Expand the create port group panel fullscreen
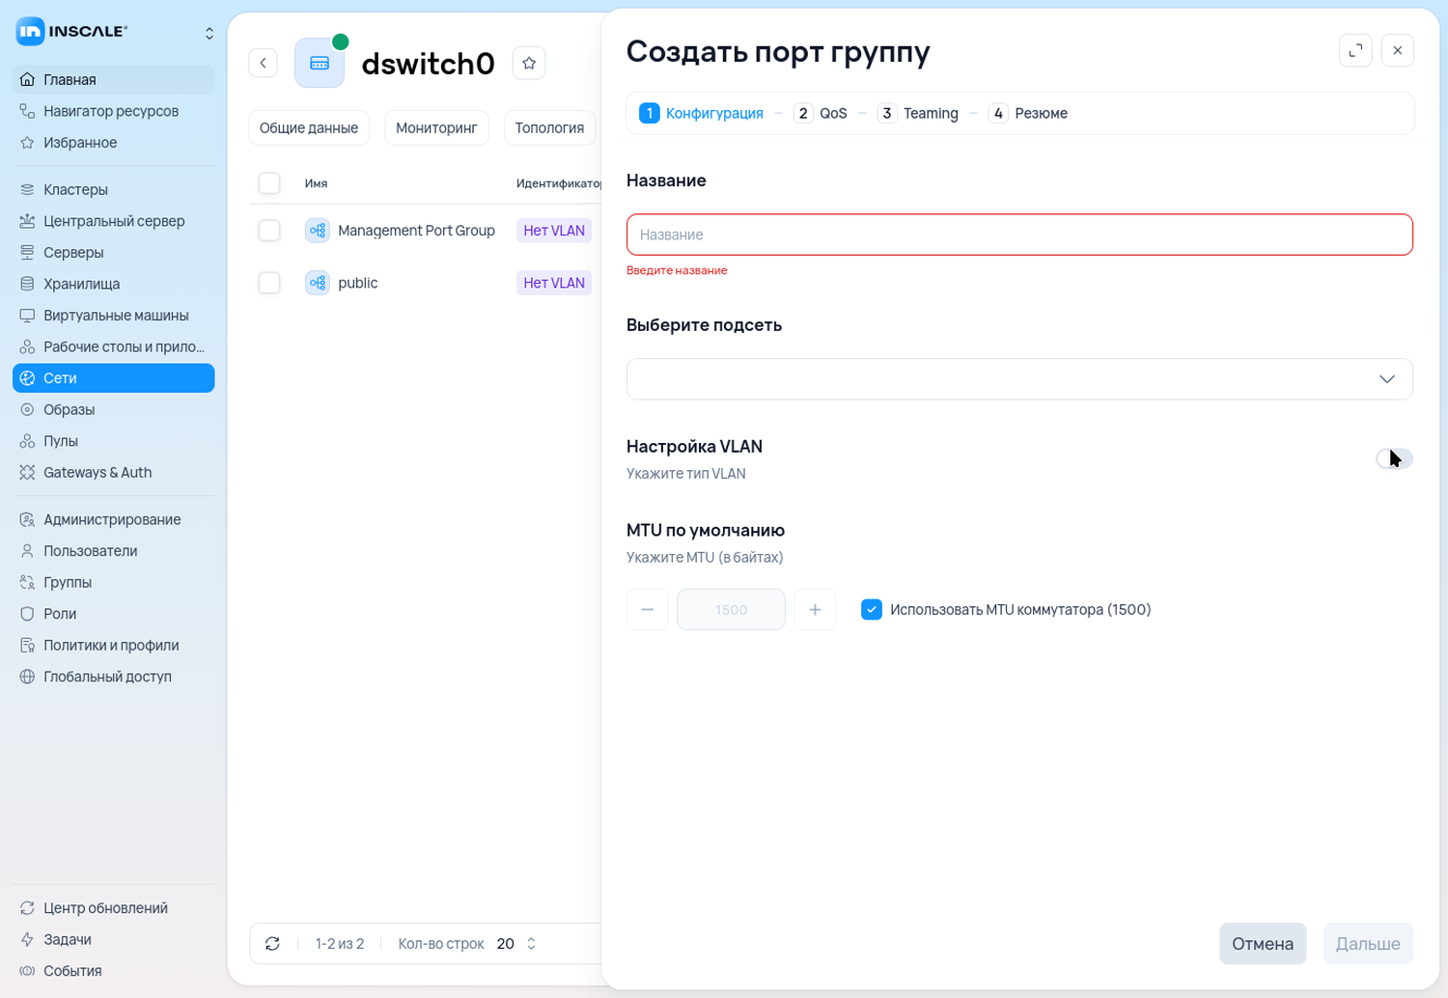The width and height of the screenshot is (1448, 998). (x=1355, y=50)
